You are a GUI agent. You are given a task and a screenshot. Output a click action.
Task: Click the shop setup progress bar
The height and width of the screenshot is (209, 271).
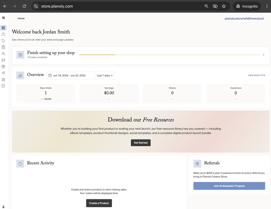169,55
